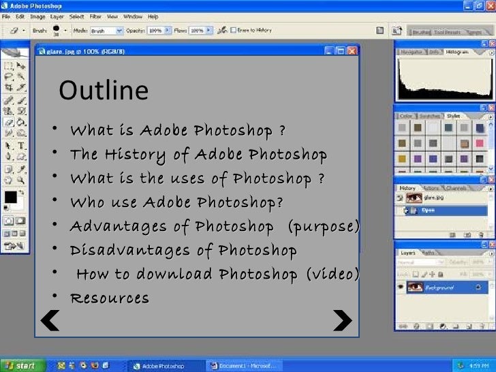Screen dimensions: 496x372
Task: Open the eraser Mode dropdown
Action: click(119, 31)
